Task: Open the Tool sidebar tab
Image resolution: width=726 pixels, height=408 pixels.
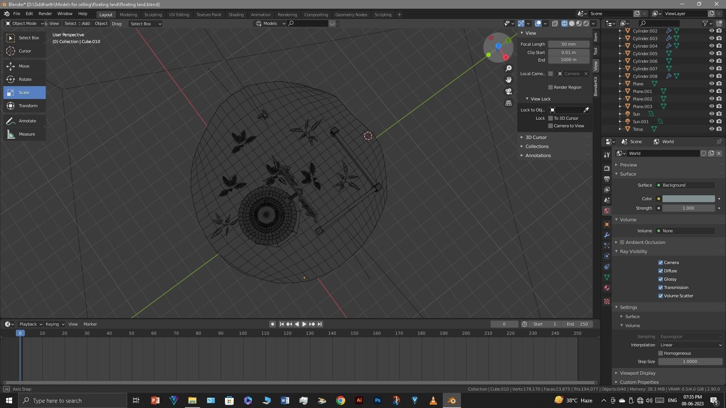Action: tap(596, 51)
